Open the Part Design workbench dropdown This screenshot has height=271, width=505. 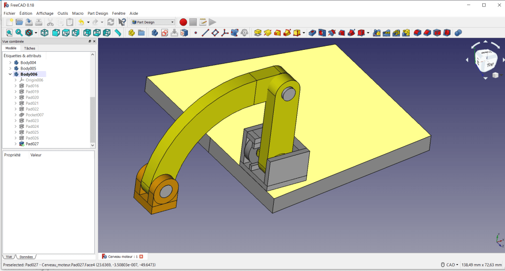pos(152,22)
